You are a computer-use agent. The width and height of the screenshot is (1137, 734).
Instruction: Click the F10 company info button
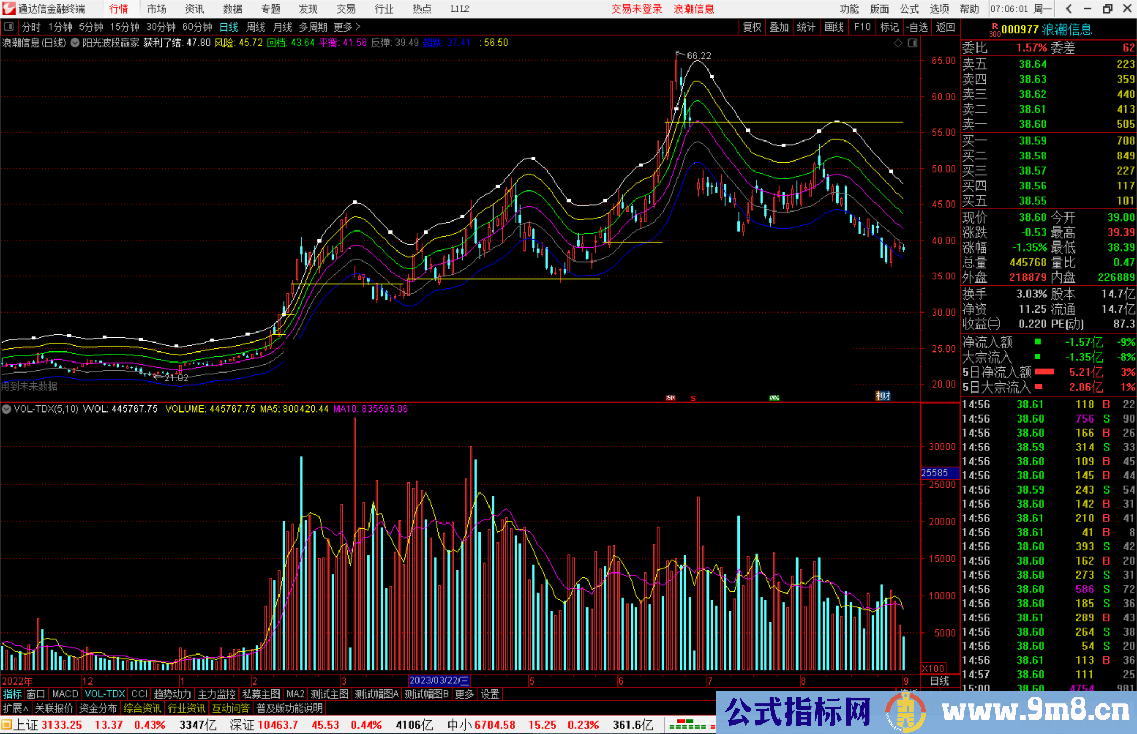(862, 27)
